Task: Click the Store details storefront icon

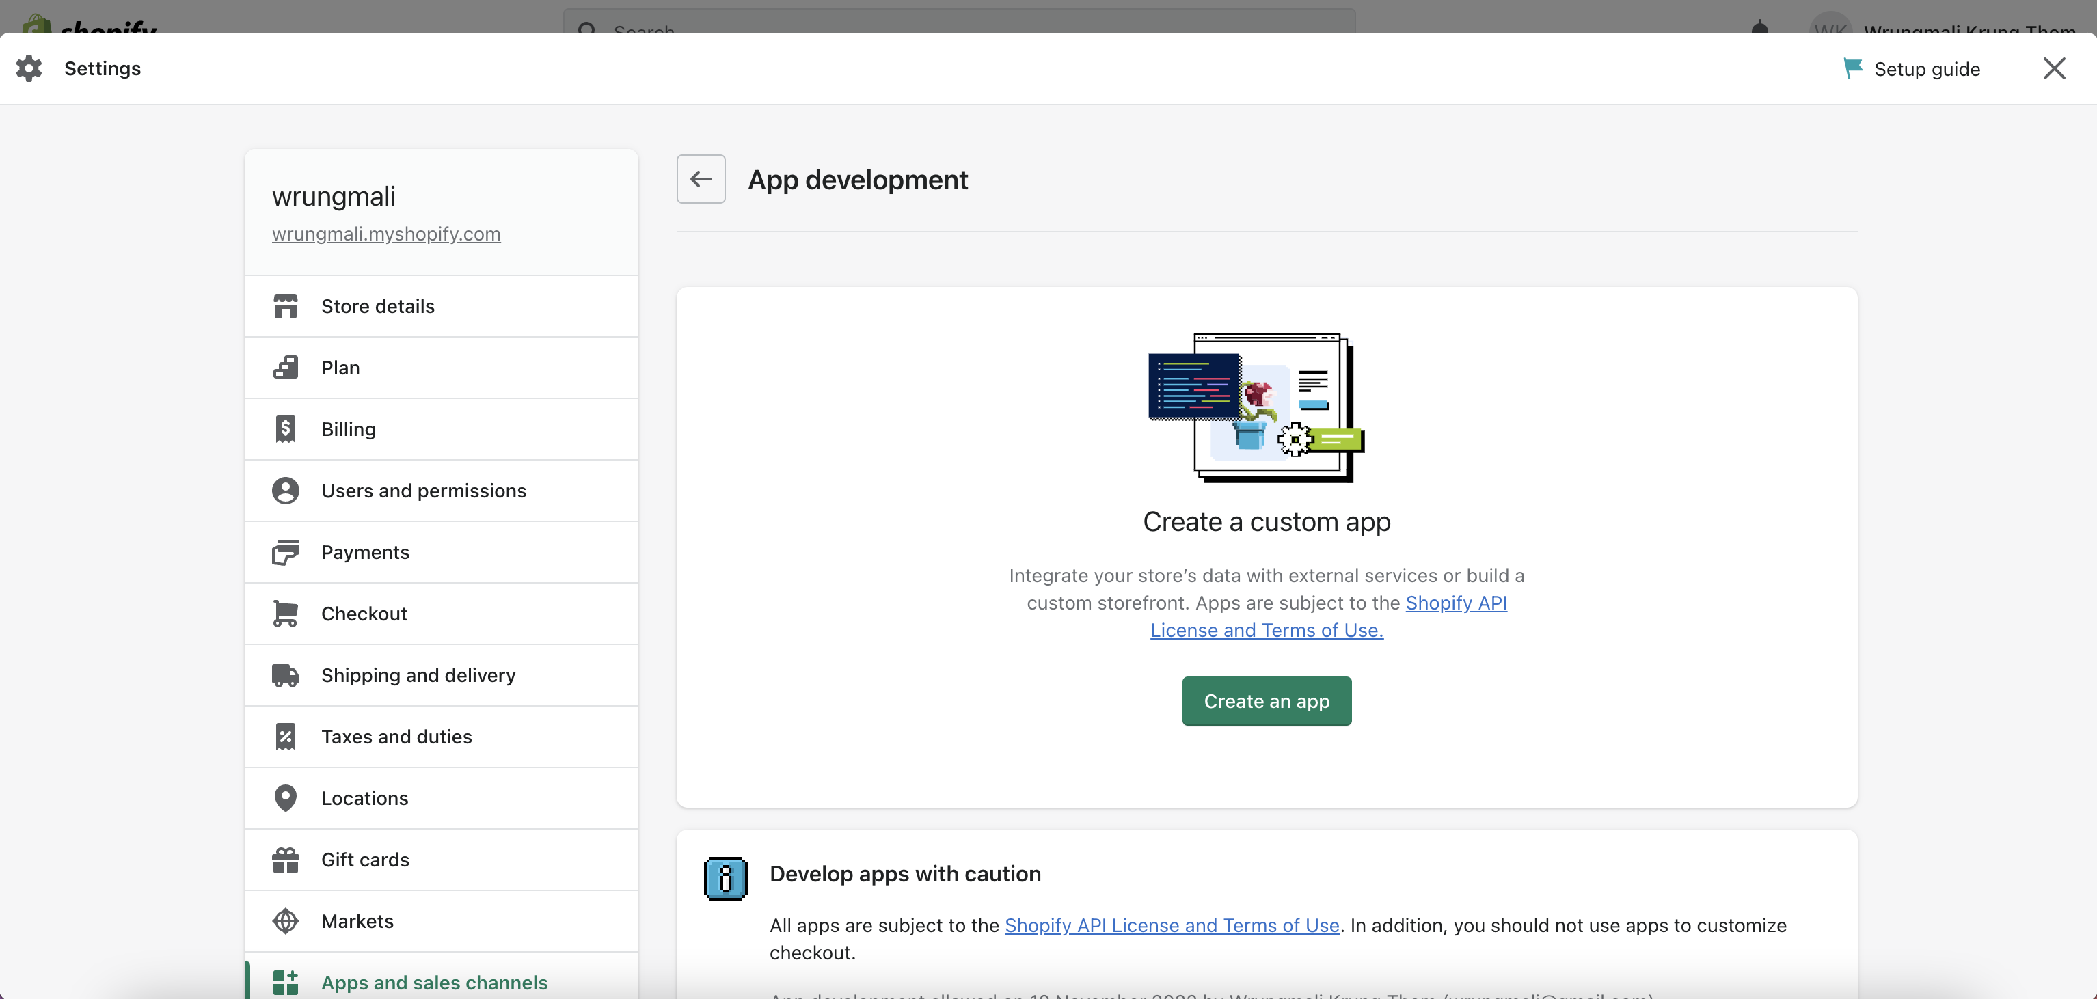Action: point(286,306)
